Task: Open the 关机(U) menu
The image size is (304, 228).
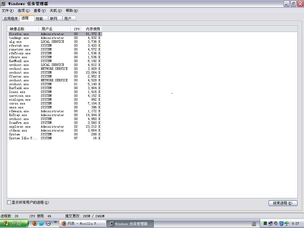Action: [56, 11]
